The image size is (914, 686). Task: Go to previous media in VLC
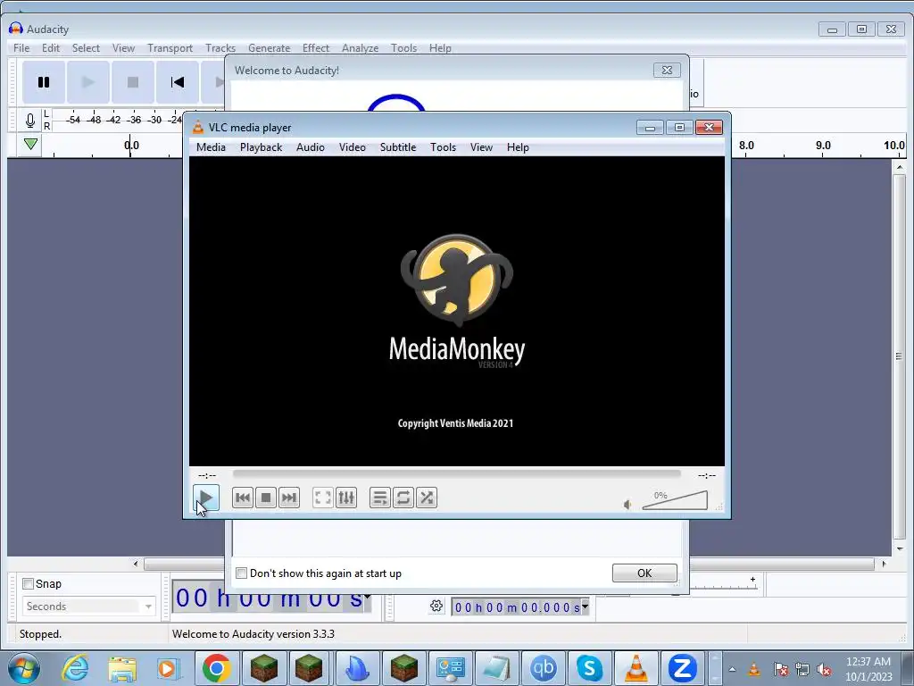(x=243, y=498)
